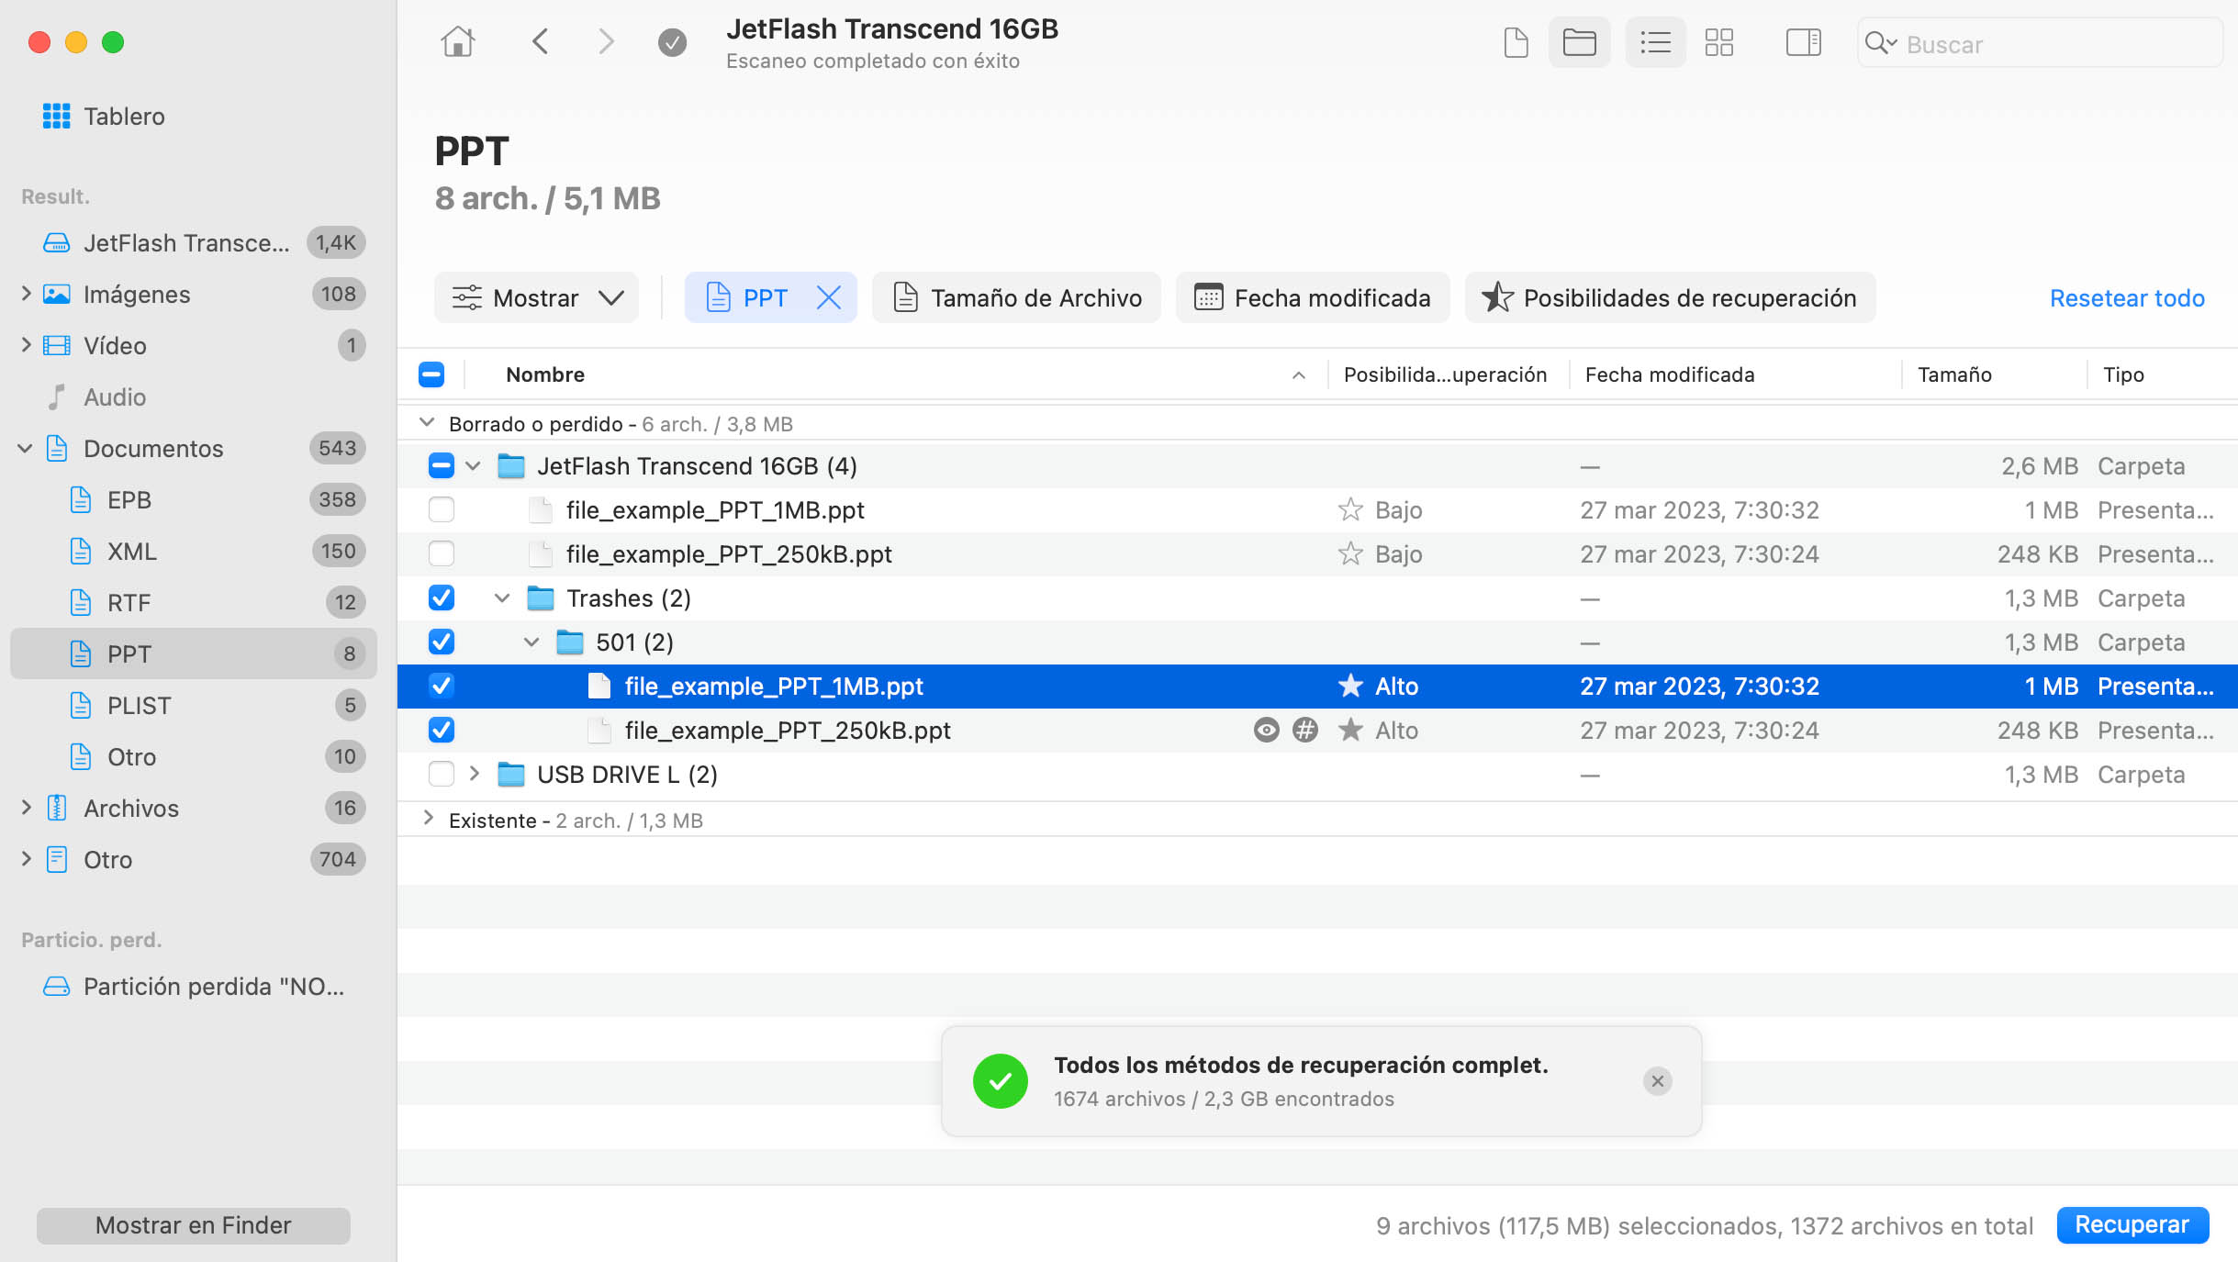Viewport: 2238px width, 1262px height.
Task: Open RTF documents category
Action: pyautogui.click(x=194, y=603)
